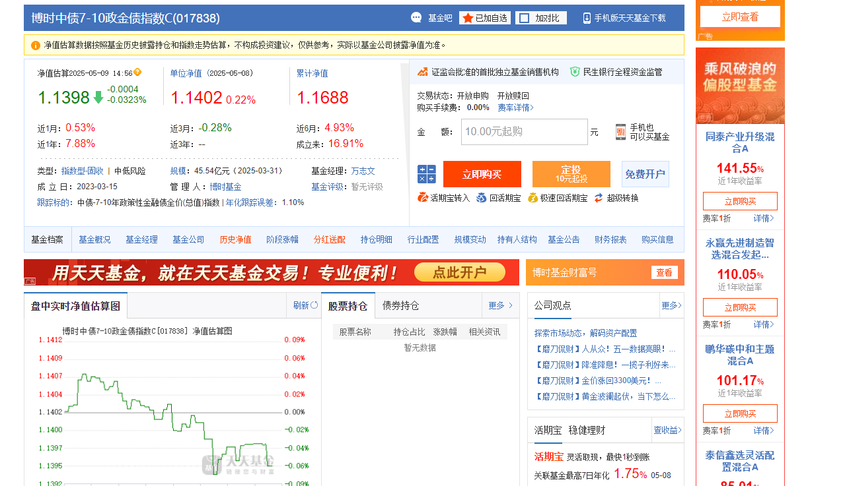Open the blue calculator icon
This screenshot has width=847, height=486.
pyautogui.click(x=426, y=174)
